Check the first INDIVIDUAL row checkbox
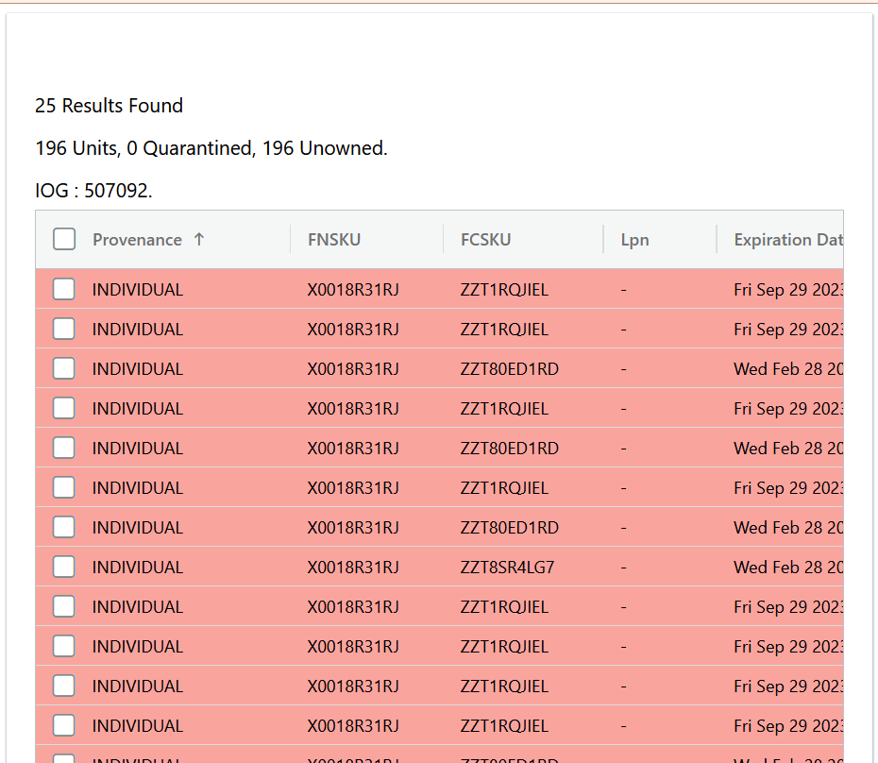 64,290
